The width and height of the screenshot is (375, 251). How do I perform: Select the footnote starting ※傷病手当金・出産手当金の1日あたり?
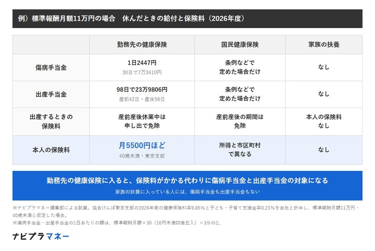tap(116, 223)
